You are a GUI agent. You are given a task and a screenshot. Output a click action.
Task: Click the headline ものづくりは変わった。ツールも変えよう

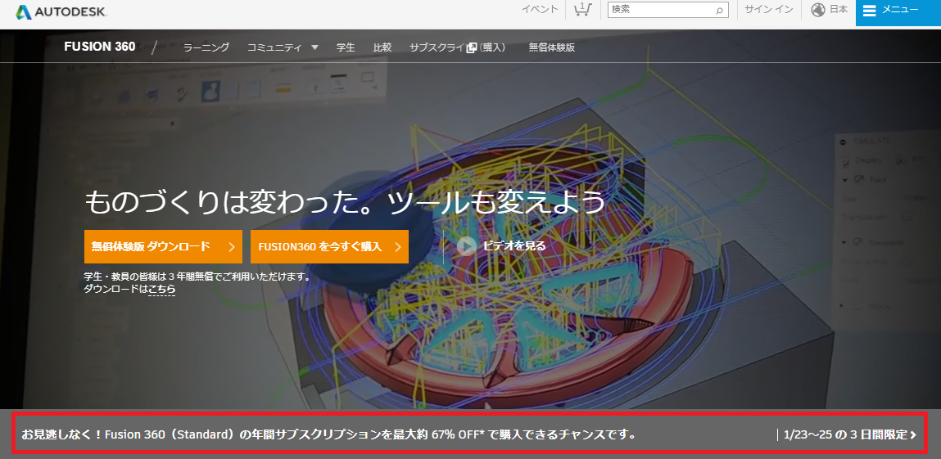point(345,202)
